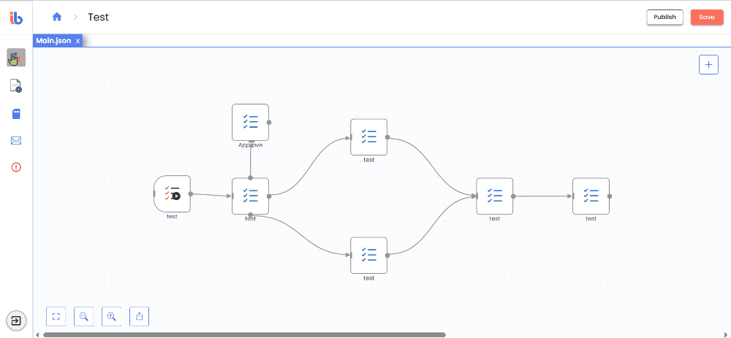Click the scrollbar left arrow

(38, 334)
